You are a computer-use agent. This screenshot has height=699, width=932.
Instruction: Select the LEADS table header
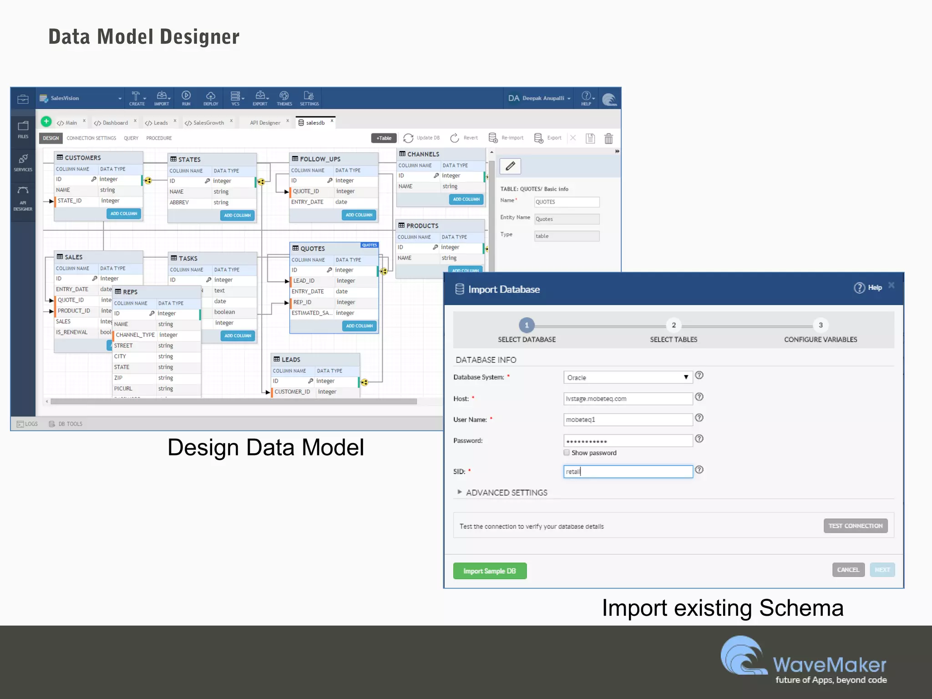pyautogui.click(x=315, y=359)
